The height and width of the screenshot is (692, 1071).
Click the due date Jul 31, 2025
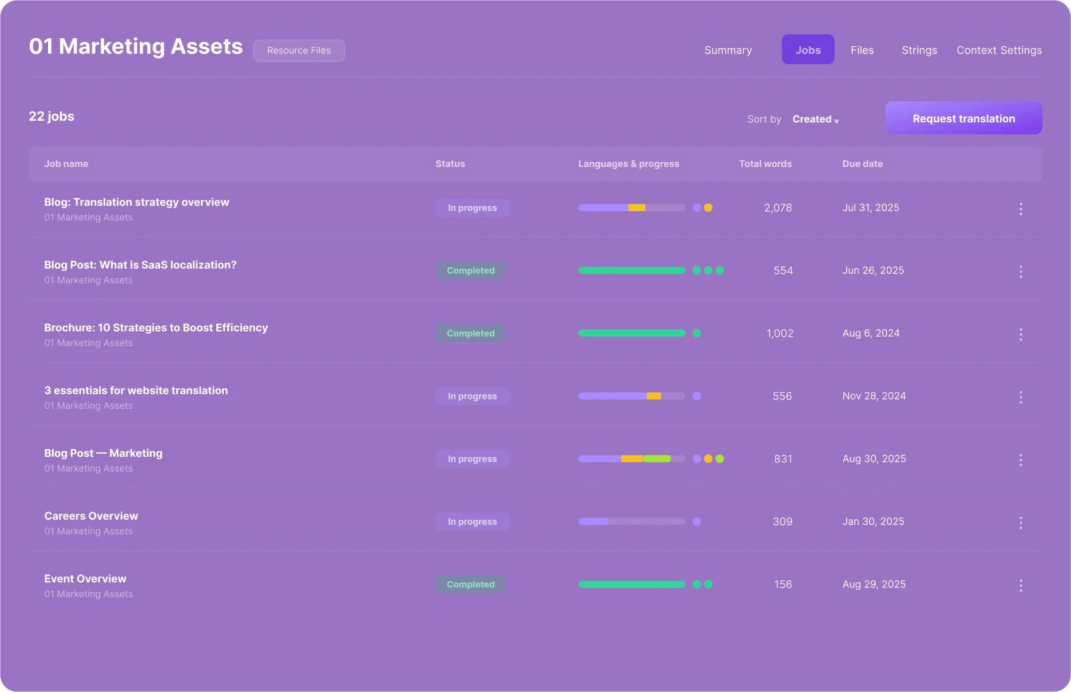871,207
